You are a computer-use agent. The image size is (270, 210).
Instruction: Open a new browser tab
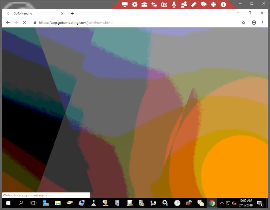(72, 13)
